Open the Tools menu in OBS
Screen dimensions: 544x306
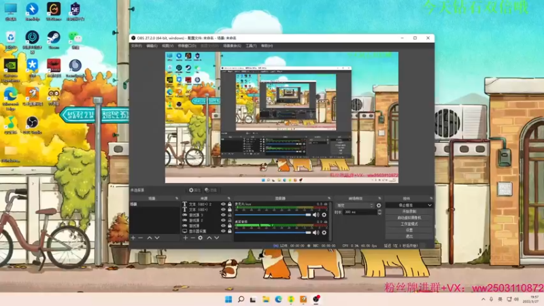(251, 46)
